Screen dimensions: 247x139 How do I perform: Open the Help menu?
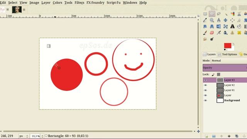click(x=143, y=3)
